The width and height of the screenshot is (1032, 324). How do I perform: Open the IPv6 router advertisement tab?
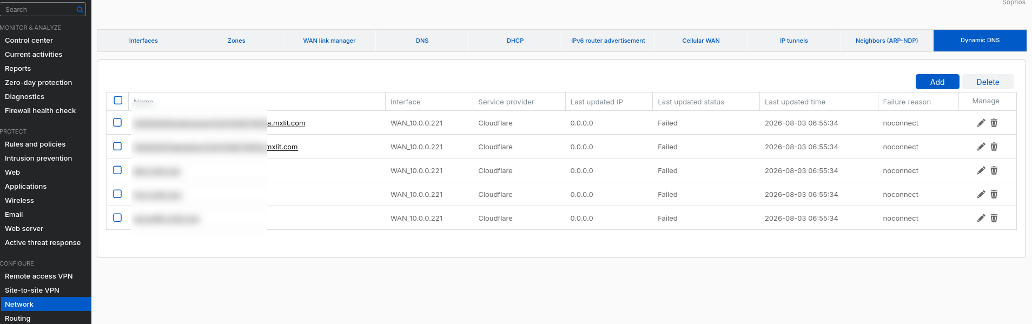(x=608, y=41)
